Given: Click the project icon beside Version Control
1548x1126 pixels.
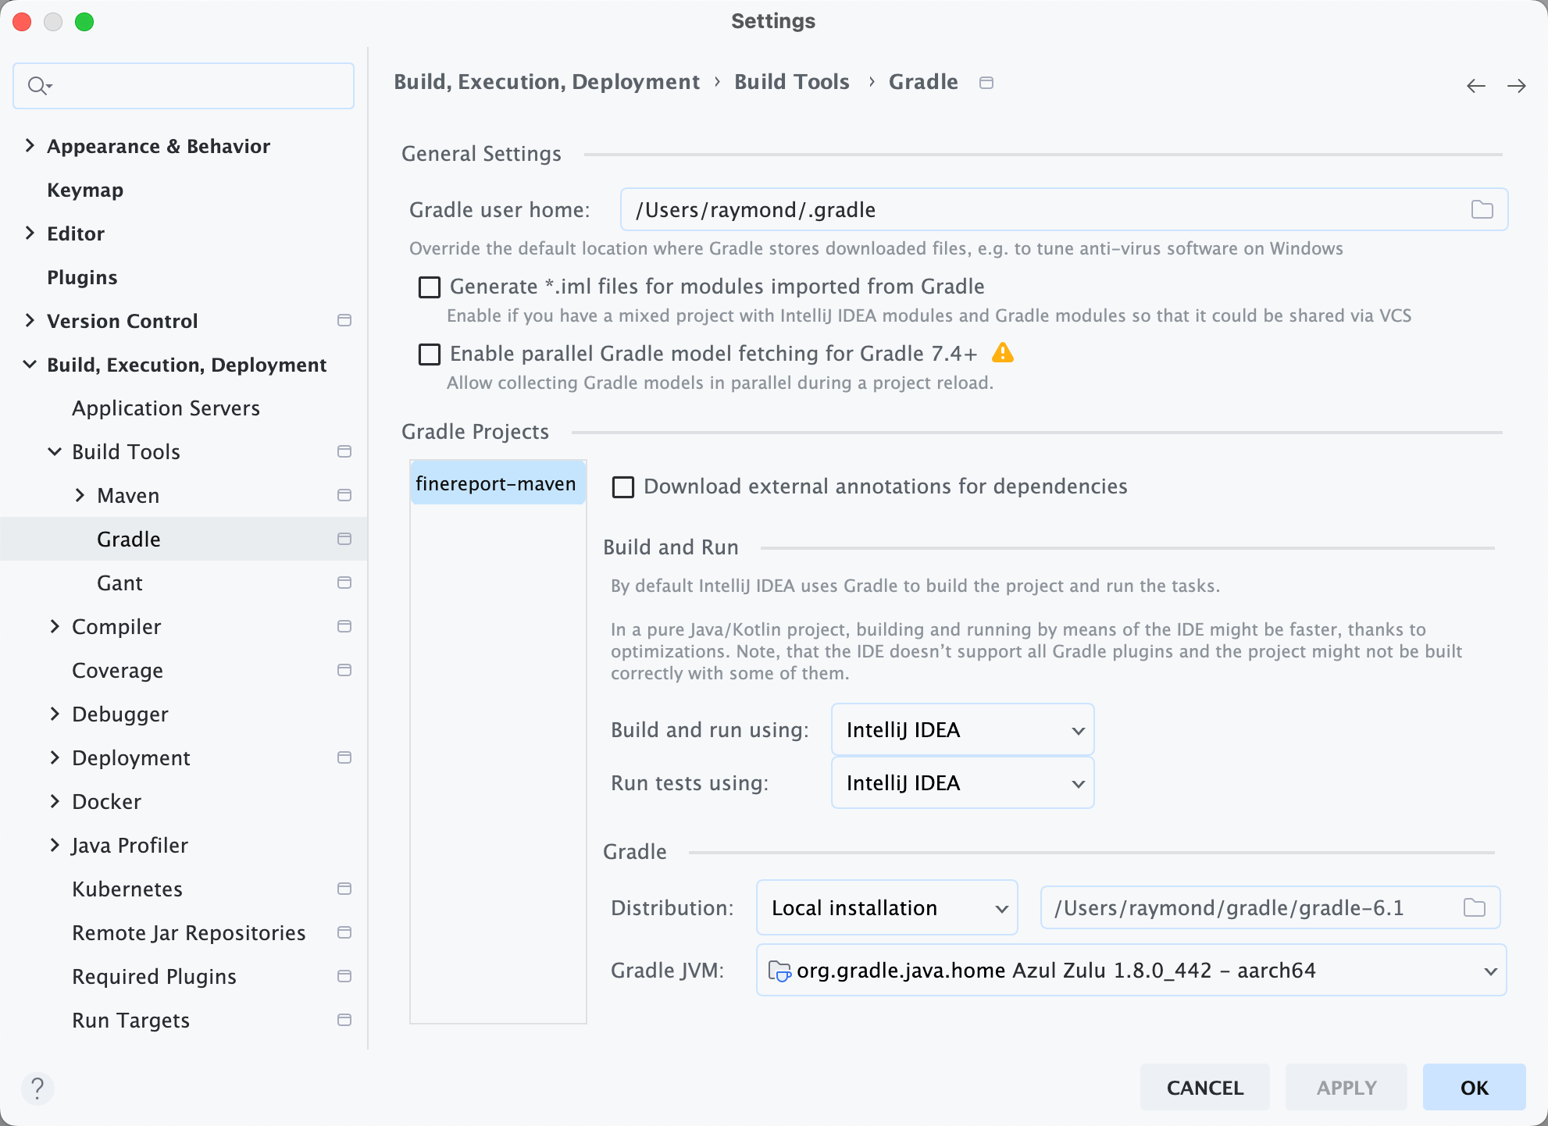Looking at the screenshot, I should point(344,320).
